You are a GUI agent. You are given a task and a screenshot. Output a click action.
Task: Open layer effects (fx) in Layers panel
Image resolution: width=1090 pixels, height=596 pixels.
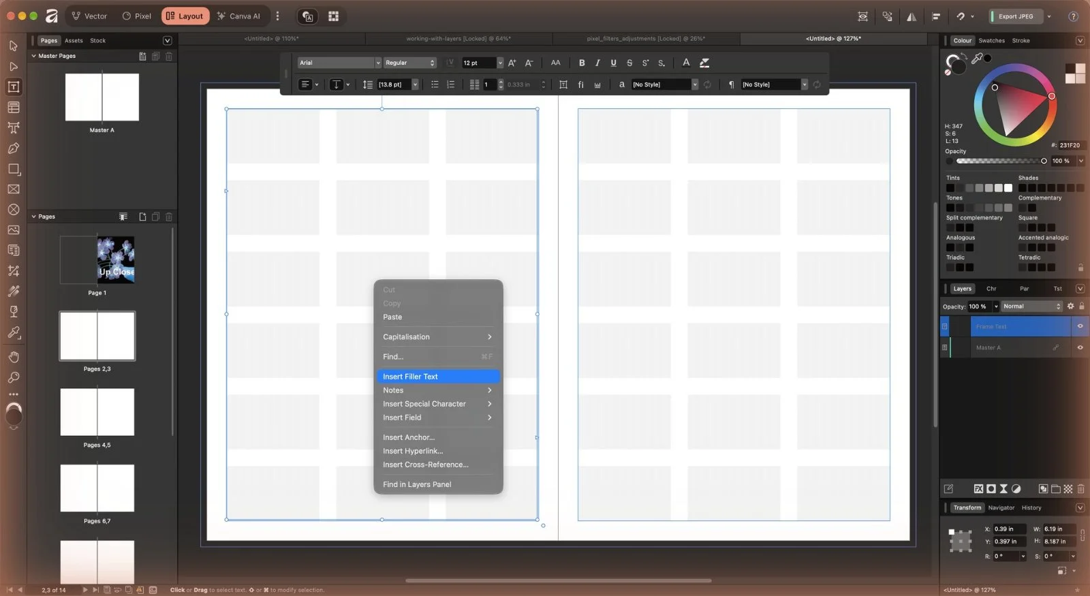978,489
